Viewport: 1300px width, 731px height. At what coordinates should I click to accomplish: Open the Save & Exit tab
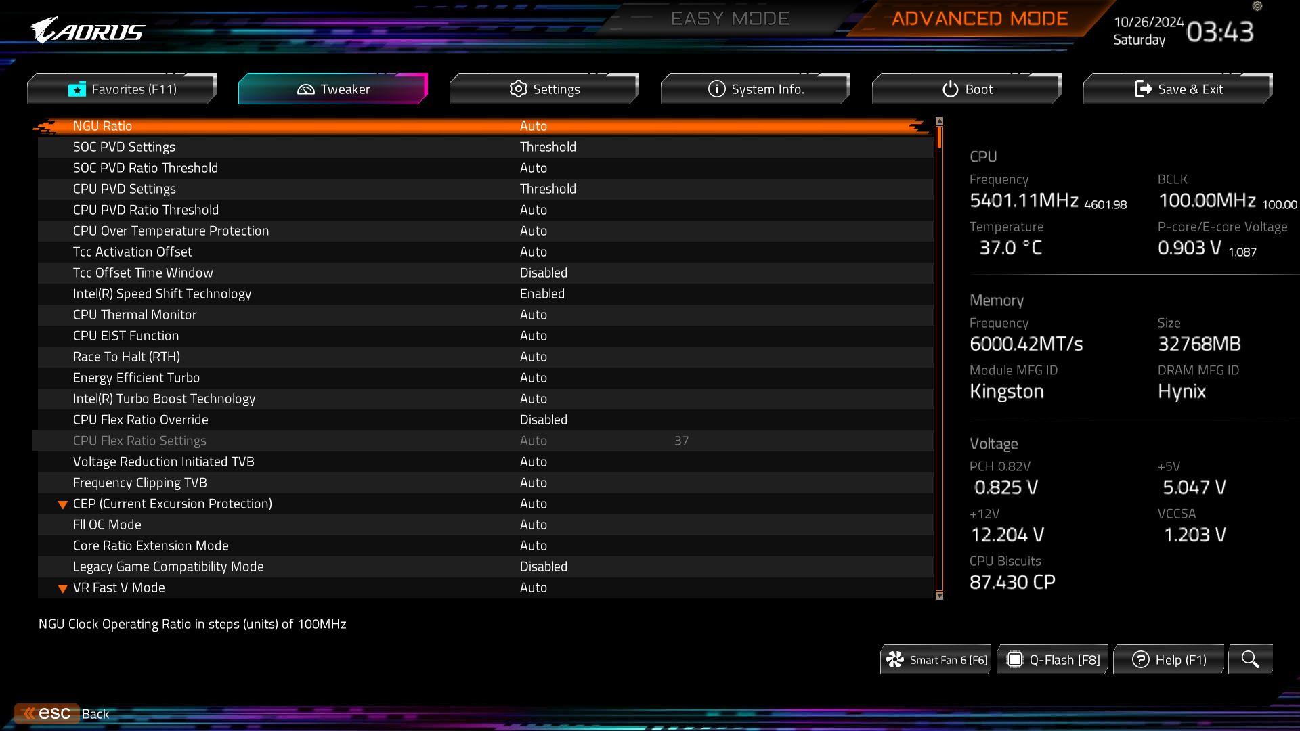point(1178,89)
